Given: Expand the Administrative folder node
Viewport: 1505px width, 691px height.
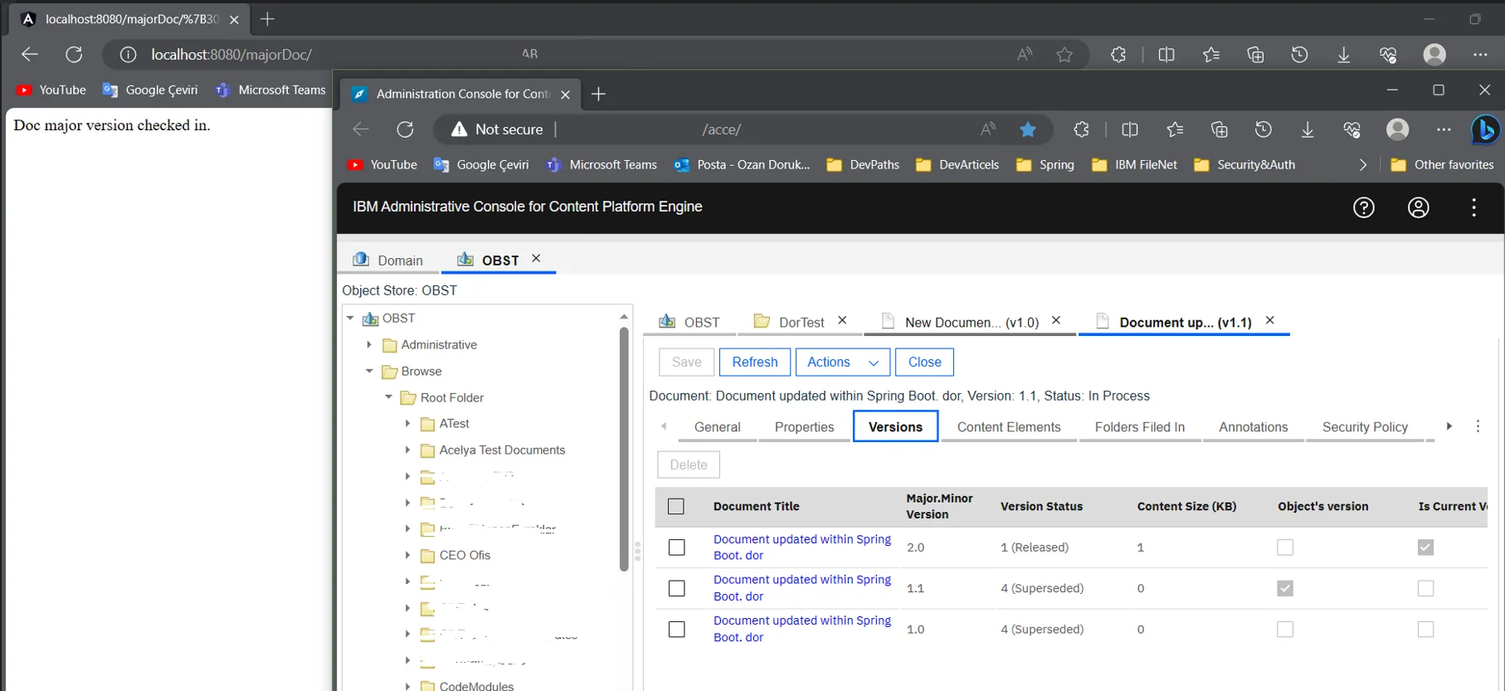Looking at the screenshot, I should pos(369,345).
